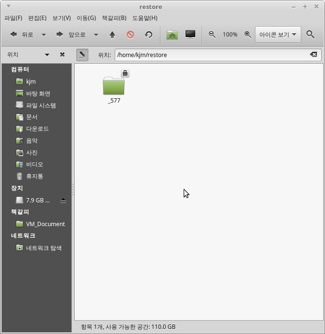325x334 pixels.
Task: Open the 책갈피(B) menu
Action: (x=114, y=18)
